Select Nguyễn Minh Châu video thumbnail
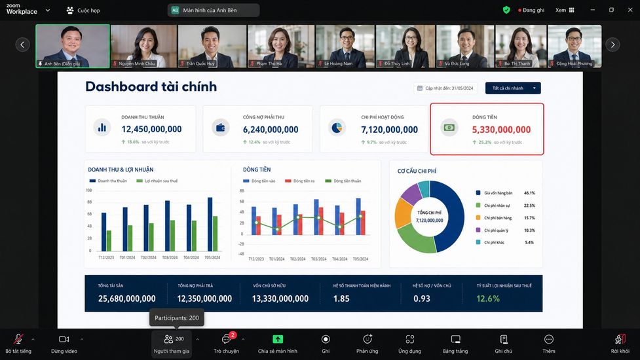The image size is (640, 360). (x=143, y=46)
